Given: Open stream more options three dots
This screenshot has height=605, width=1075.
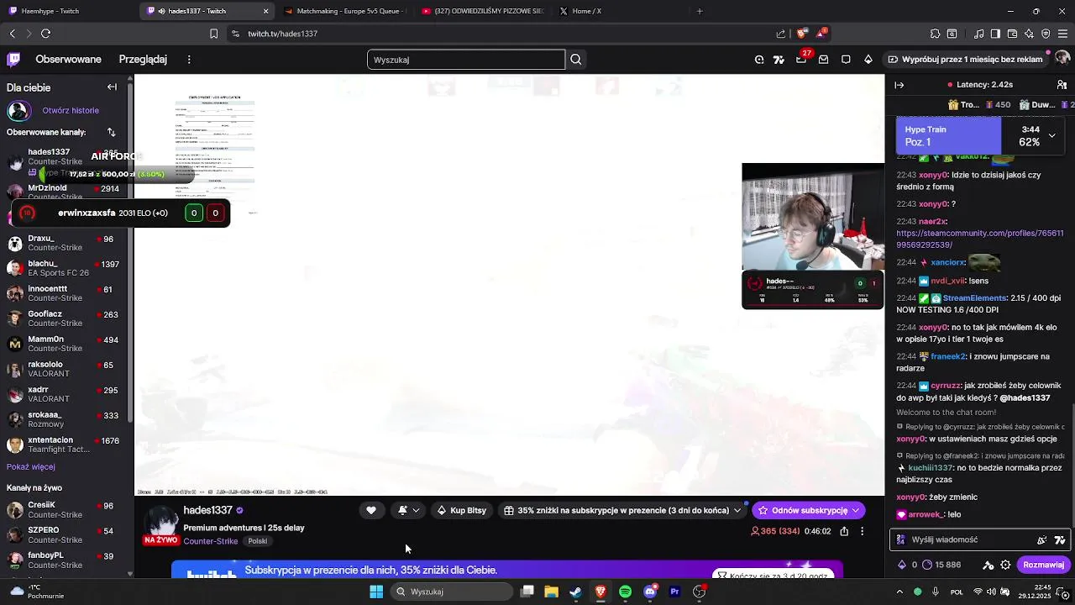Looking at the screenshot, I should [x=862, y=531].
